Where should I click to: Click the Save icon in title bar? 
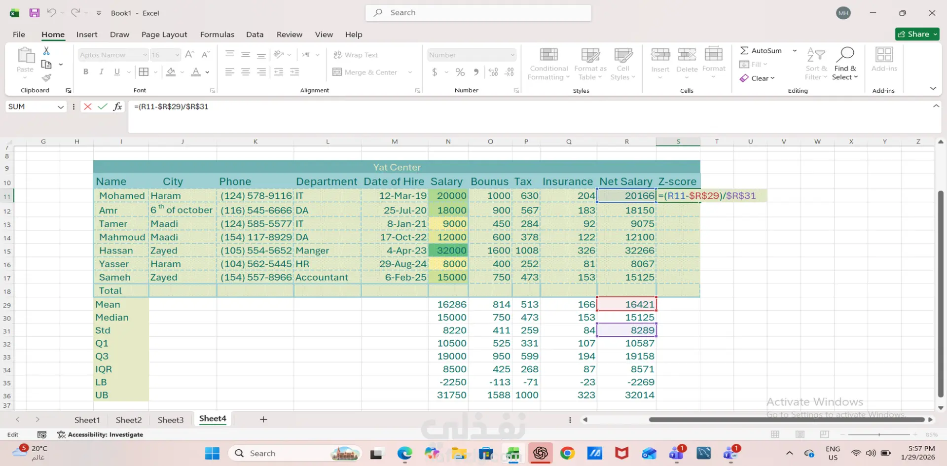[x=34, y=13]
